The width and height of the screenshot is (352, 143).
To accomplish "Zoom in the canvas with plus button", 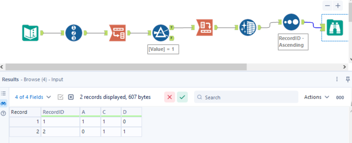I will tap(338, 6).
